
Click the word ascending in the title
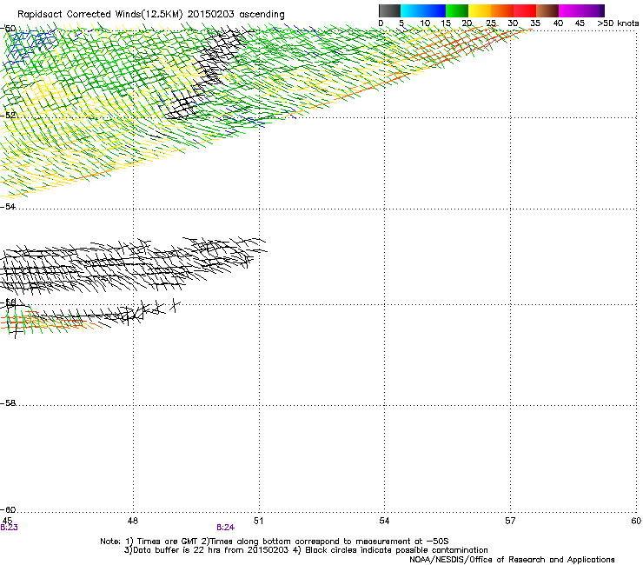(x=262, y=15)
